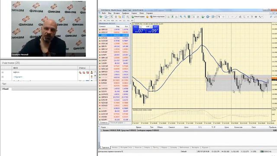Screen dimensions: 277x156
Task: Select the Text drawing tool
Action: (248, 17)
